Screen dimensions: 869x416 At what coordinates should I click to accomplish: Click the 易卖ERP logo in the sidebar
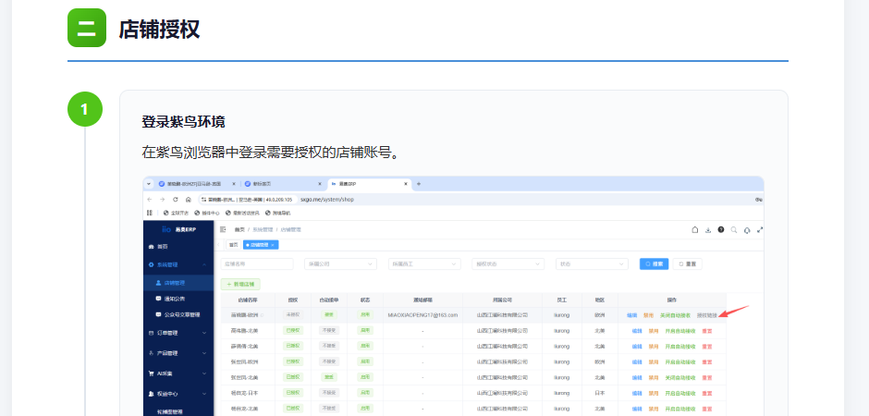click(x=178, y=229)
